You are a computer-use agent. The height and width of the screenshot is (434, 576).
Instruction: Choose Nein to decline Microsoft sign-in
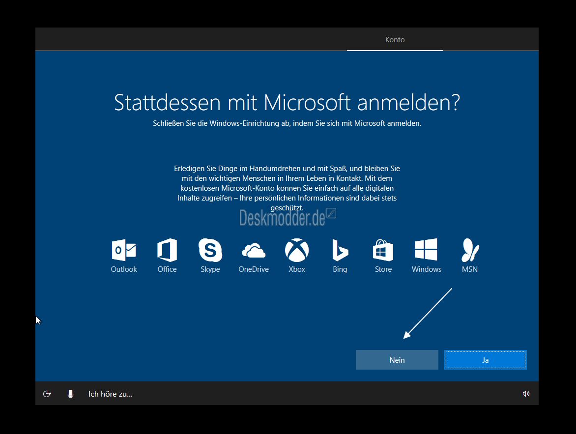397,360
